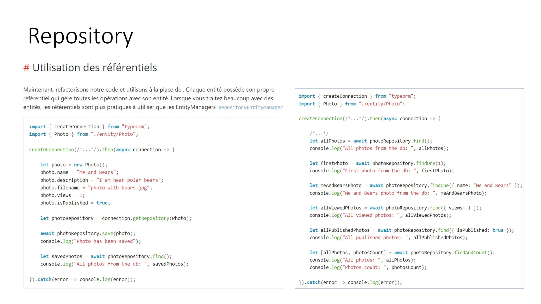
Task: Click console.log Photos count line
Action: click(x=368, y=268)
